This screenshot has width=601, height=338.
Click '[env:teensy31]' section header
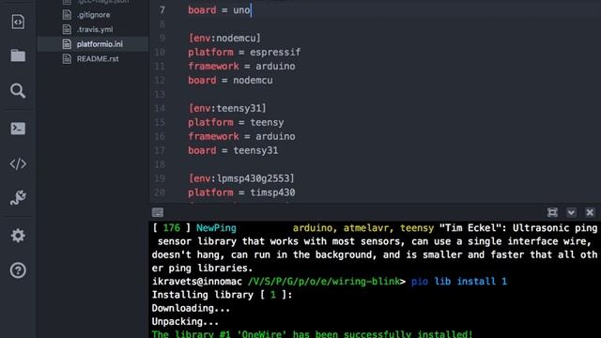[x=227, y=109]
